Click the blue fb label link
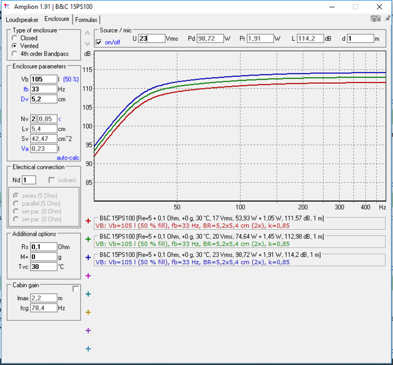Image resolution: width=393 pixels, height=365 pixels. 26,89
